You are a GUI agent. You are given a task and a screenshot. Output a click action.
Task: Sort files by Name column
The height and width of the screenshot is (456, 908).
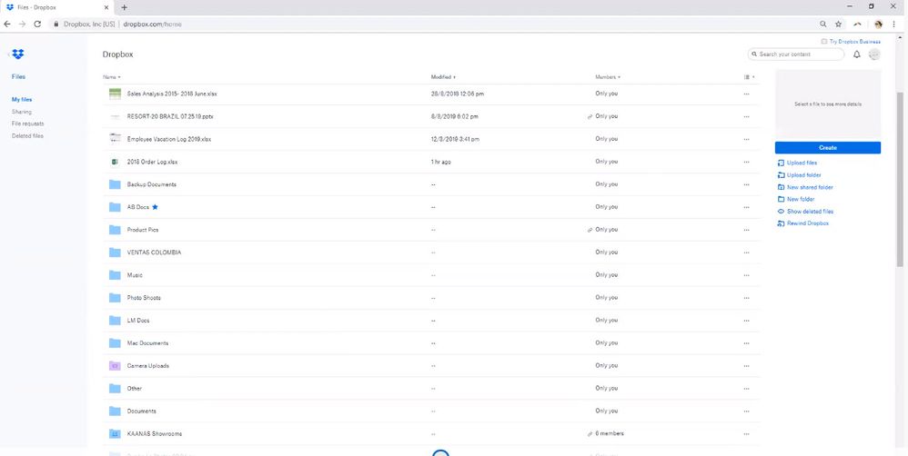pyautogui.click(x=111, y=77)
